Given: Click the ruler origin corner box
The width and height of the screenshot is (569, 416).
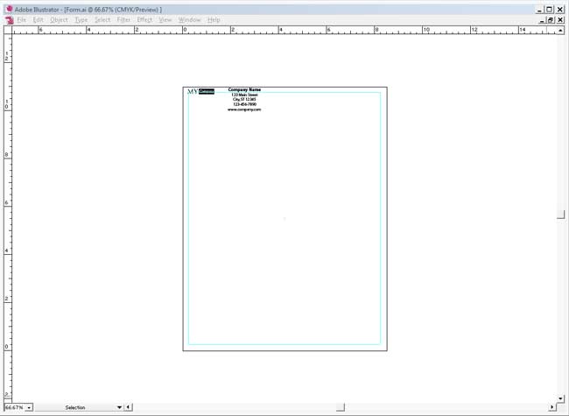Looking at the screenshot, I should tap(8, 31).
